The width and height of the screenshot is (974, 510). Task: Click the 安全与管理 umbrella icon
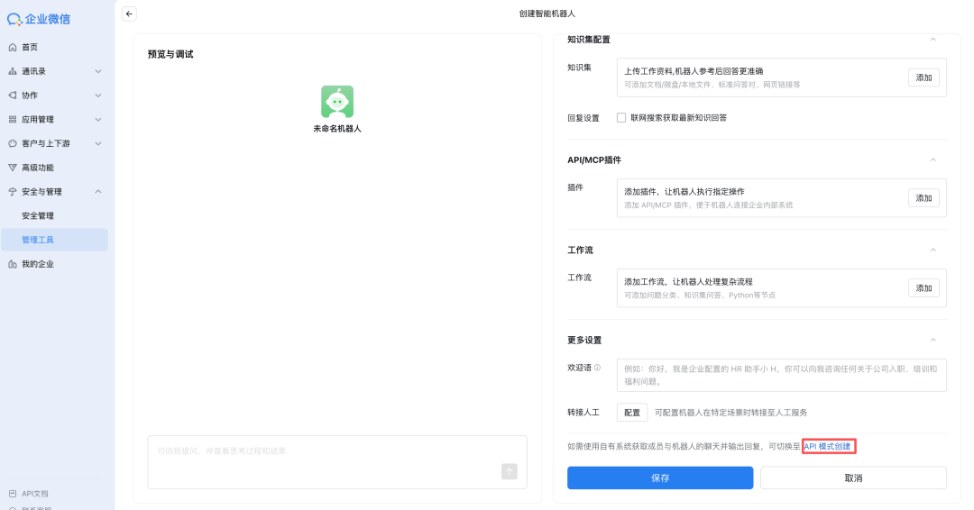tap(13, 192)
